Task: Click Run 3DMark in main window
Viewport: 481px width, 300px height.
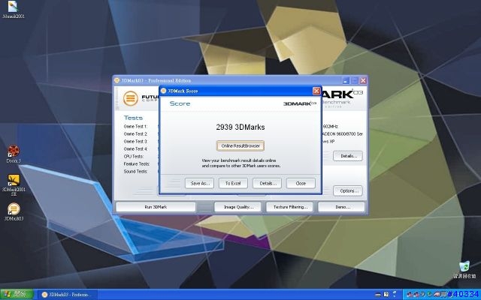Action: [x=156, y=207]
